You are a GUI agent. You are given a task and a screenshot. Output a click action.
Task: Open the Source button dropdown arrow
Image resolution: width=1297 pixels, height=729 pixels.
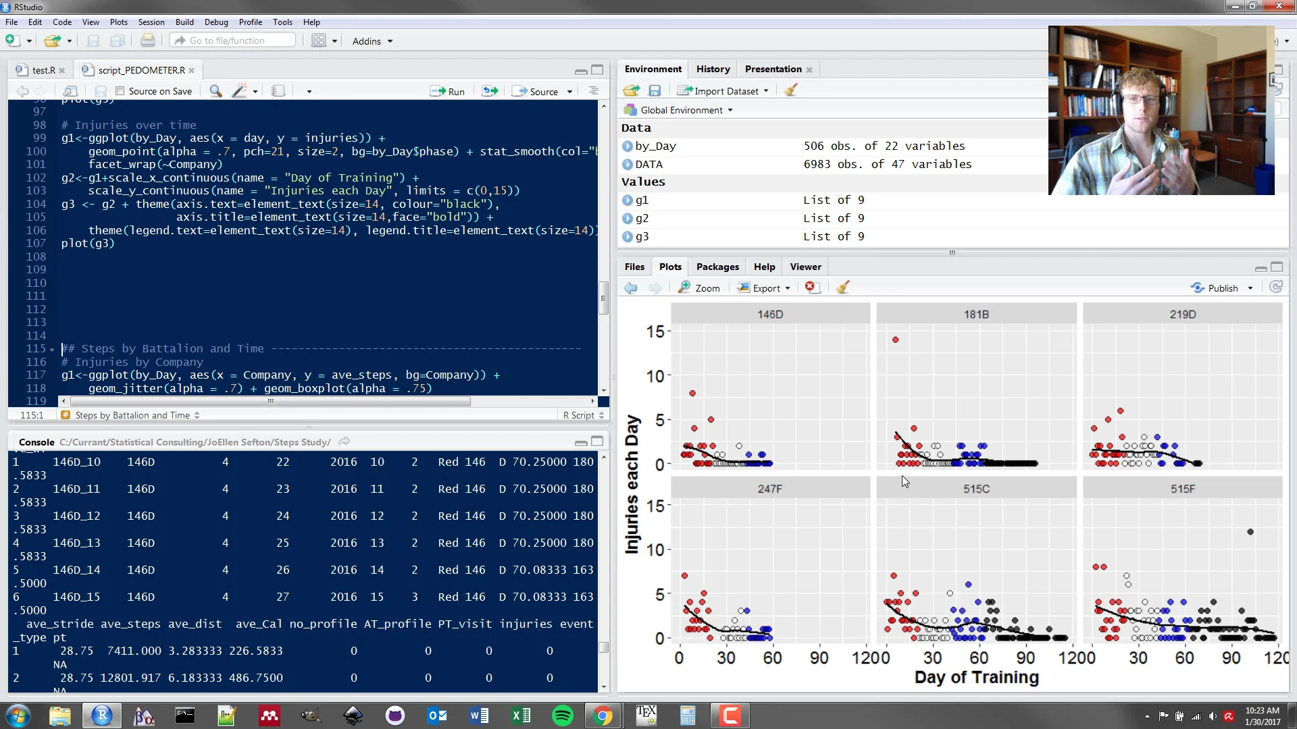coord(569,92)
